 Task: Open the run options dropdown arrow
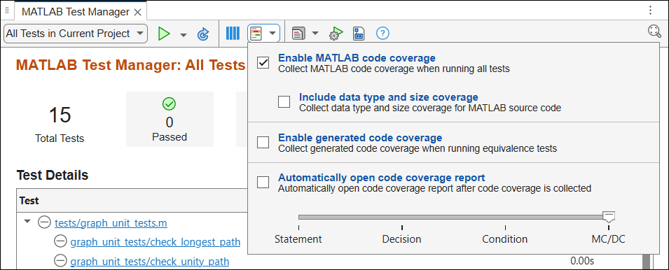[184, 35]
